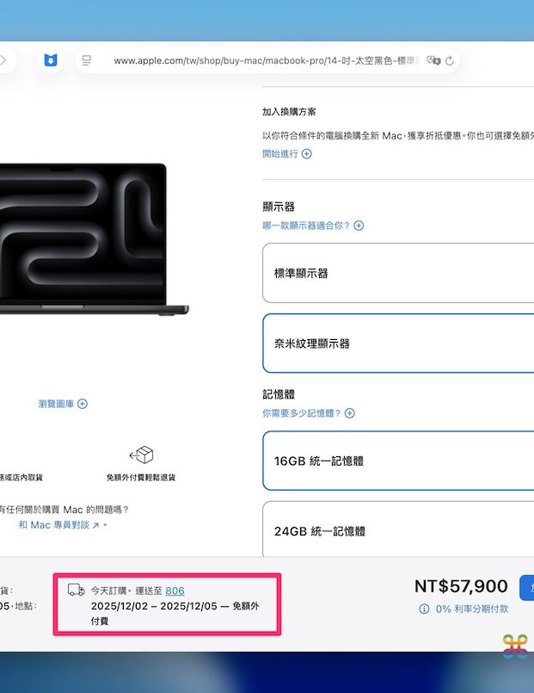
Task: Click the delivery truck icon
Action: [77, 591]
